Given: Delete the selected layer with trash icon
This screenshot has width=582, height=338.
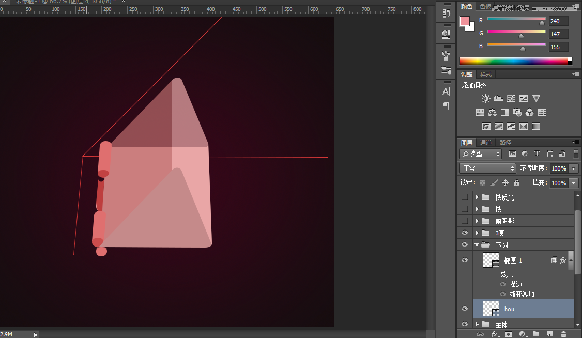Looking at the screenshot, I should coord(563,334).
